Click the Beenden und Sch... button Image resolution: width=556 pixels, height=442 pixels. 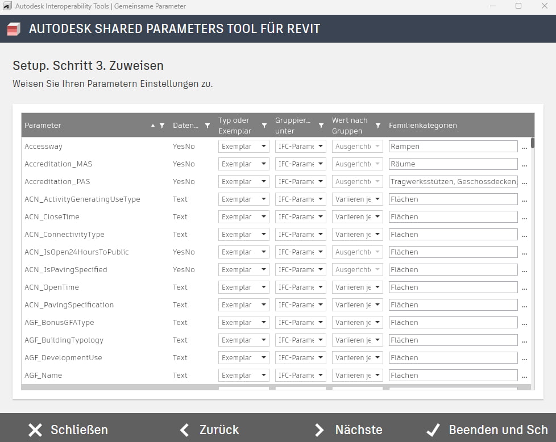[x=487, y=430]
